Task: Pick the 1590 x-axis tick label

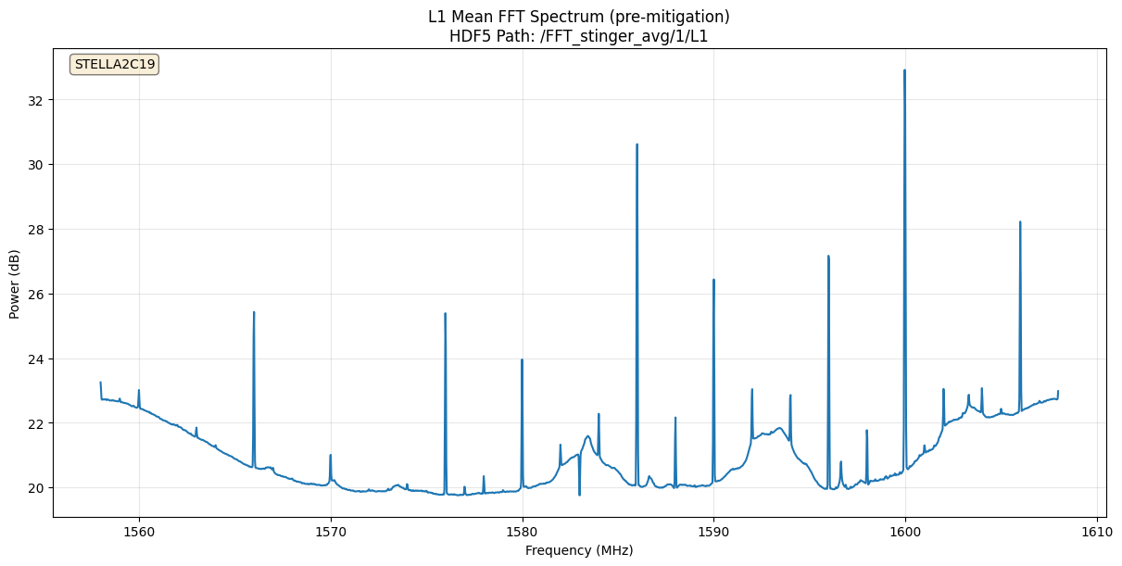Action: (713, 532)
